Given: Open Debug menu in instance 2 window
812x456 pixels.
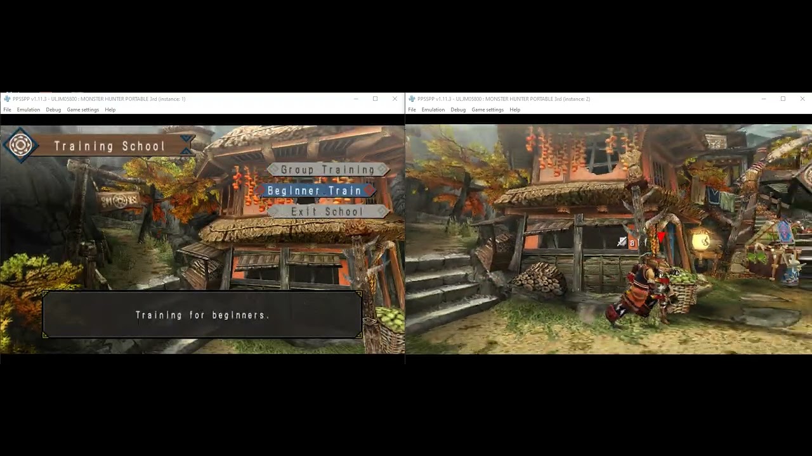Looking at the screenshot, I should point(458,110).
